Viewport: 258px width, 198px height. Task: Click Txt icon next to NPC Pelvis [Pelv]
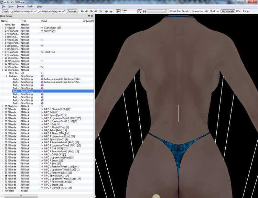click(x=42, y=130)
